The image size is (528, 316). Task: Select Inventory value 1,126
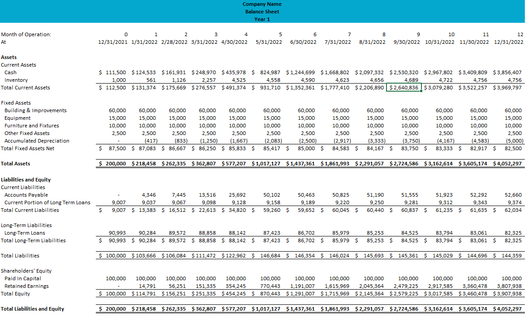[x=179, y=80]
